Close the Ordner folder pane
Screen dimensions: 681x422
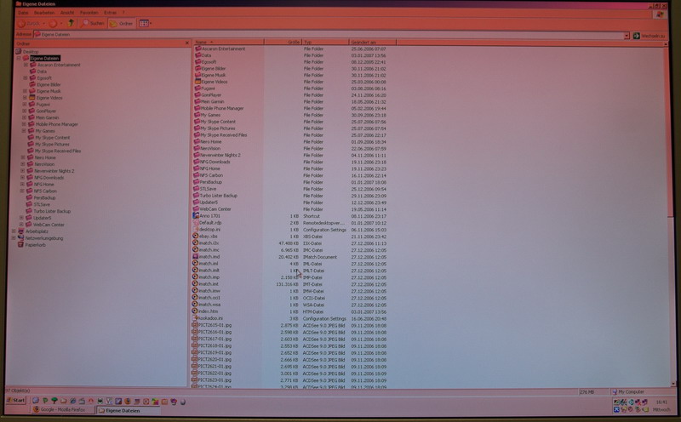tap(187, 43)
